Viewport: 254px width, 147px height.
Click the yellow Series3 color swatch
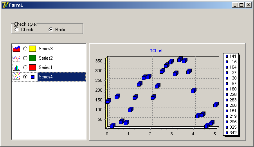click(x=32, y=49)
